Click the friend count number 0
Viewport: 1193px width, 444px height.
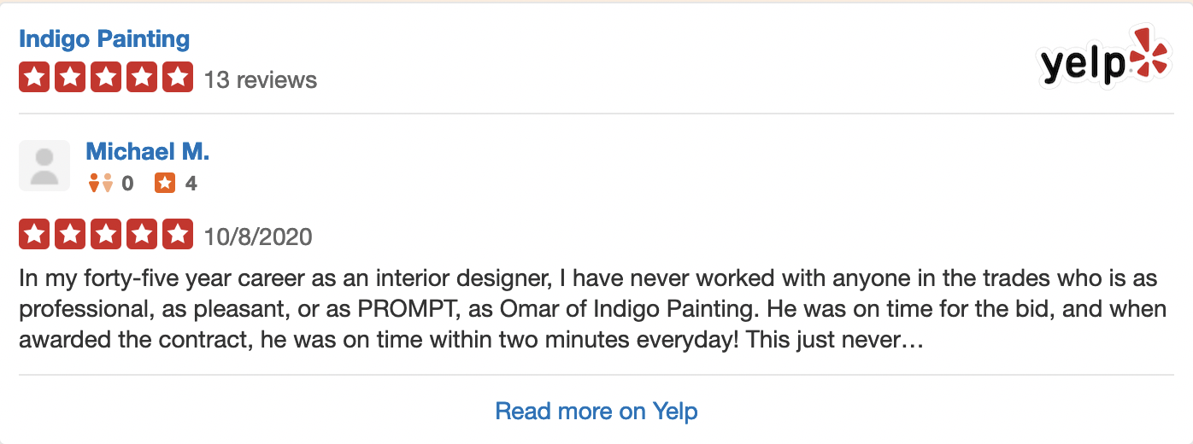click(x=127, y=184)
